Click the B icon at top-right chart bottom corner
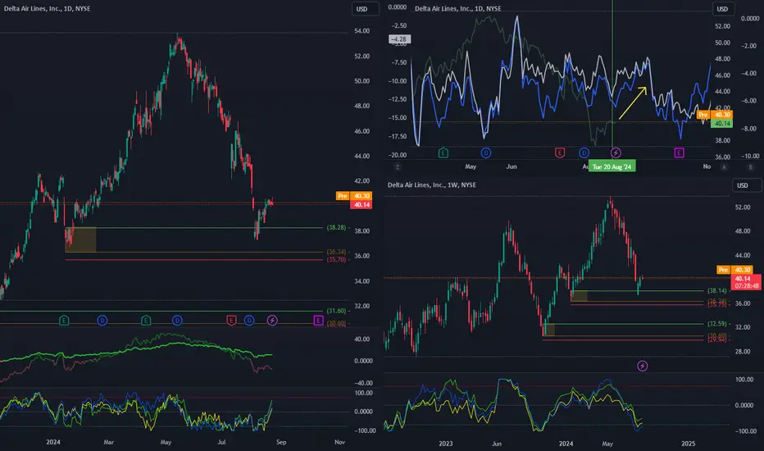 (750, 167)
